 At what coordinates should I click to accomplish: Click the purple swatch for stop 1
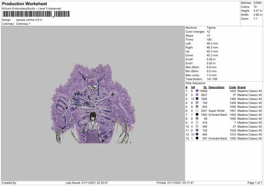pos(197,91)
